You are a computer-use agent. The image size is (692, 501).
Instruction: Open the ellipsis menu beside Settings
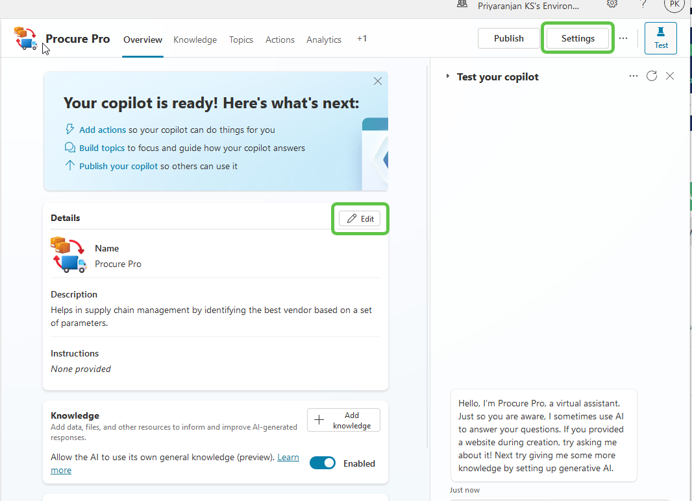[623, 38]
